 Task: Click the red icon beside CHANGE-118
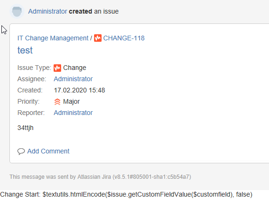(x=98, y=38)
